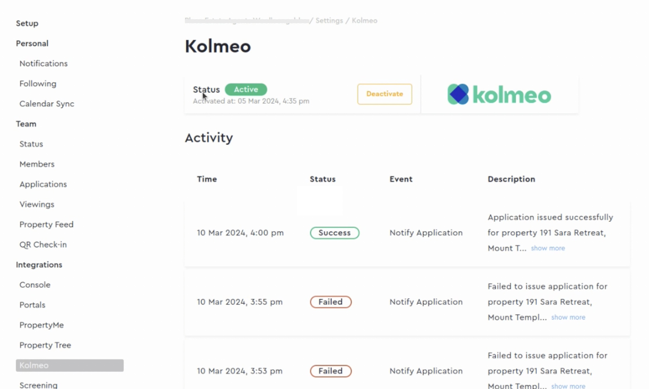Image resolution: width=649 pixels, height=389 pixels.
Task: Click the Kolmeo logo image
Action: 499,94
